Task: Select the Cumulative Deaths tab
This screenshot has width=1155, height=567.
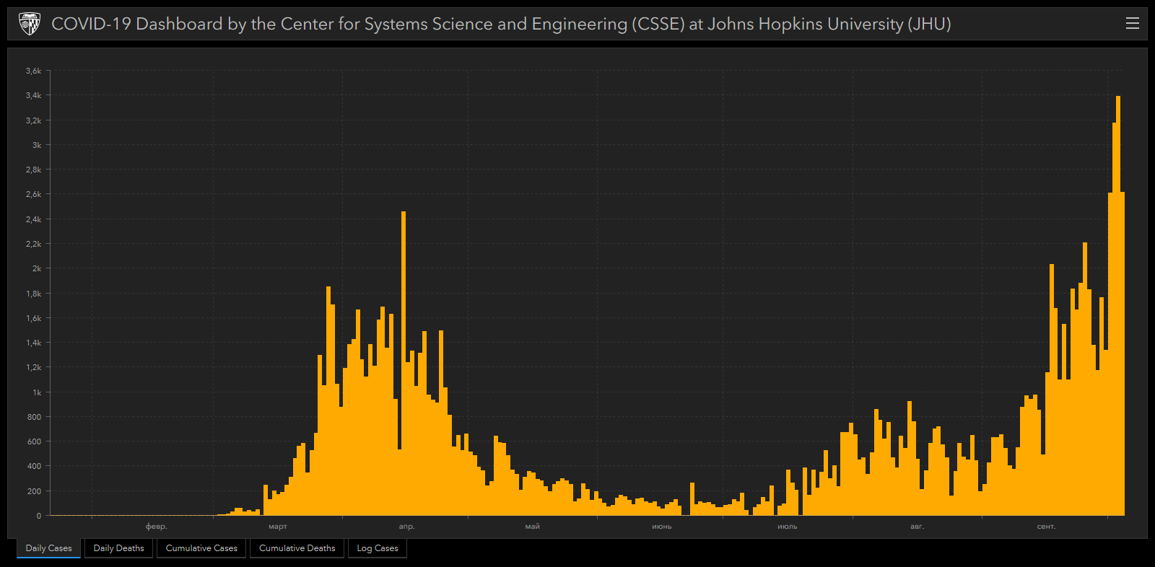Action: coord(297,548)
